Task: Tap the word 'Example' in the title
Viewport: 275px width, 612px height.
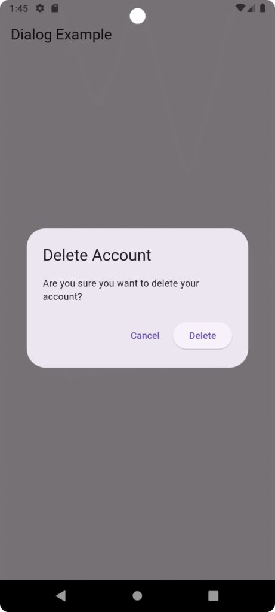Action: coord(84,35)
